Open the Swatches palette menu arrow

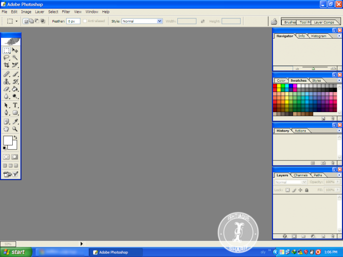click(x=339, y=80)
